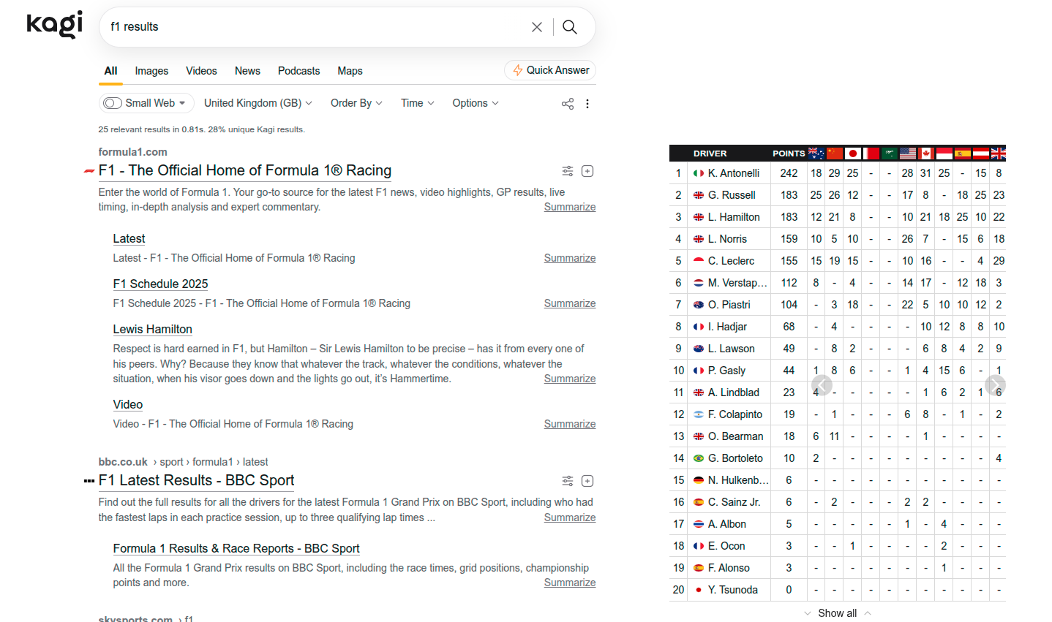Open the Latest sublink
This screenshot has width=1052, height=622.
(129, 238)
